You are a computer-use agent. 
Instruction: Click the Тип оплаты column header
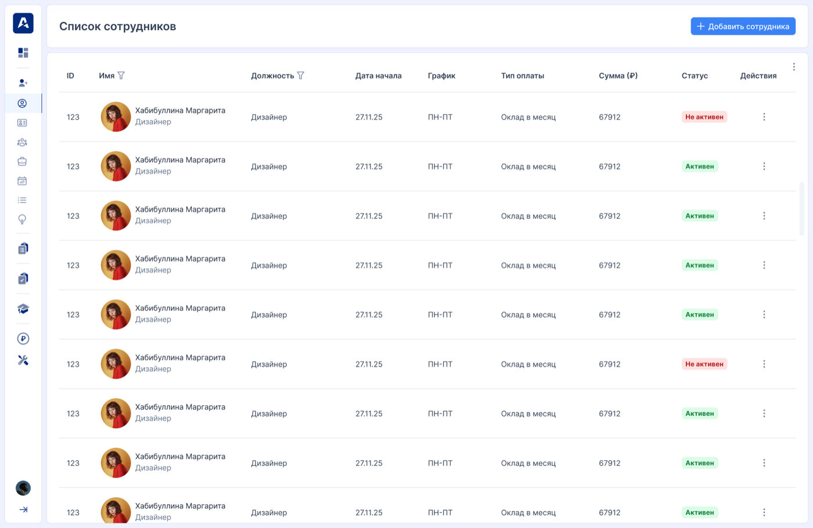[523, 76]
